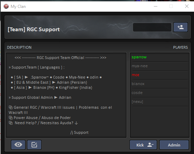This screenshot has height=154, width=194.
Task: Select player cosde in the list
Action: (x=160, y=93)
